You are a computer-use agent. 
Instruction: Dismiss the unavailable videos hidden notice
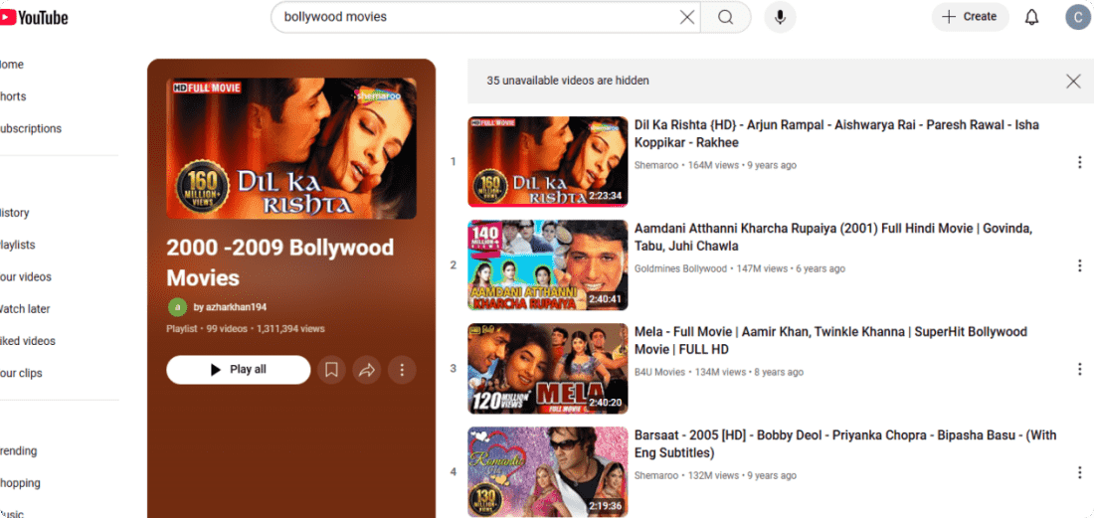tap(1073, 82)
